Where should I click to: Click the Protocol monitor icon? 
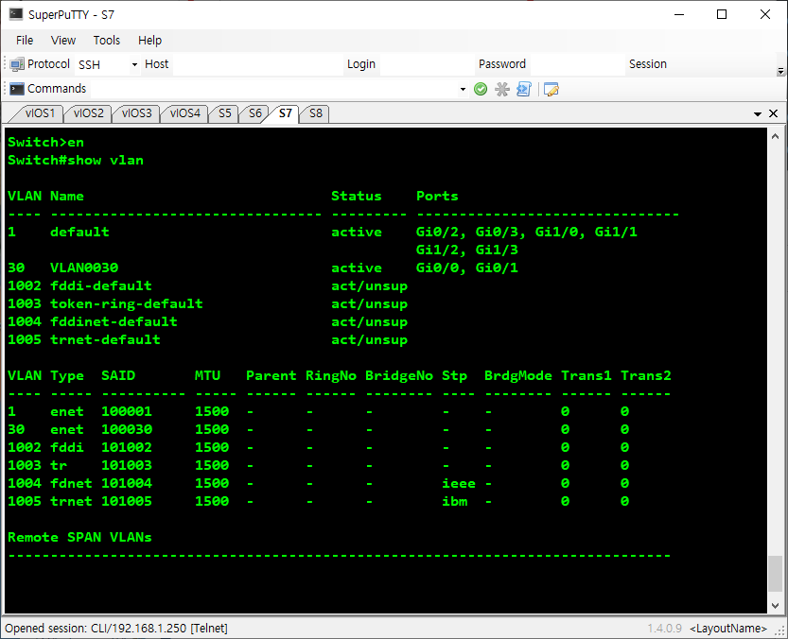[x=17, y=64]
